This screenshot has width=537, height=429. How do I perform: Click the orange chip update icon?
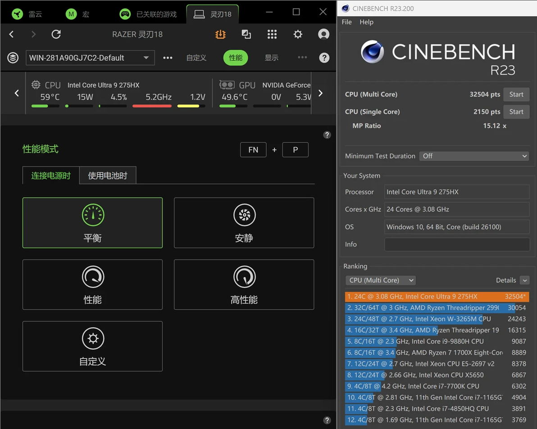click(x=220, y=34)
